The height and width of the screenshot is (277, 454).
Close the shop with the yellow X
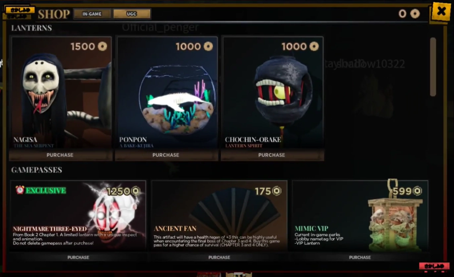tap(441, 12)
